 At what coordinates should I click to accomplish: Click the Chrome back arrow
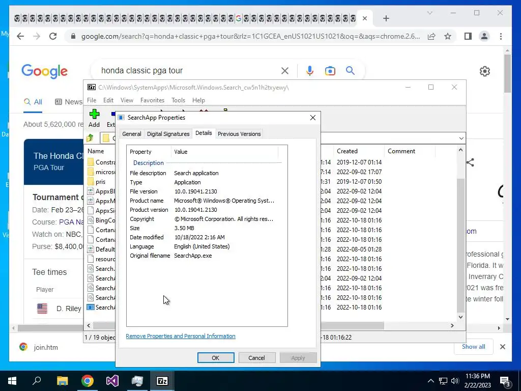[x=20, y=36]
